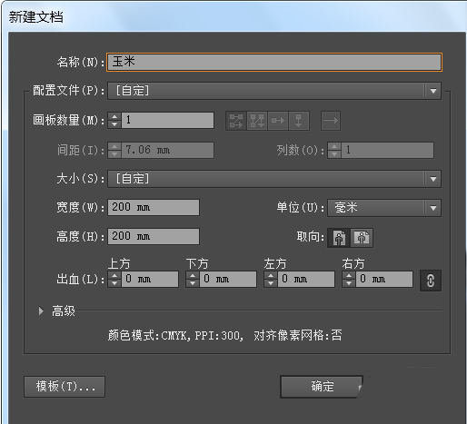Click the 列数 columns field
Viewport: 467px width, 424px height.
387,150
